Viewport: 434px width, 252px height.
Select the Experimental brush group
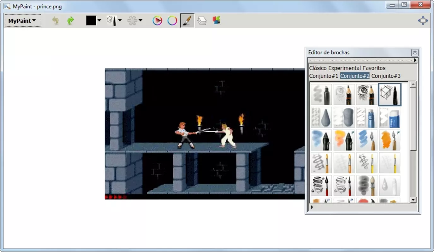point(345,68)
